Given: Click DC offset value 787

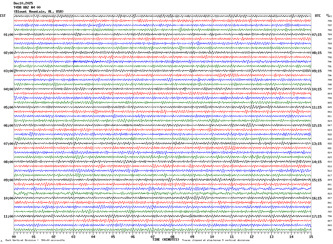Looking at the screenshot, I should tap(329, 39).
